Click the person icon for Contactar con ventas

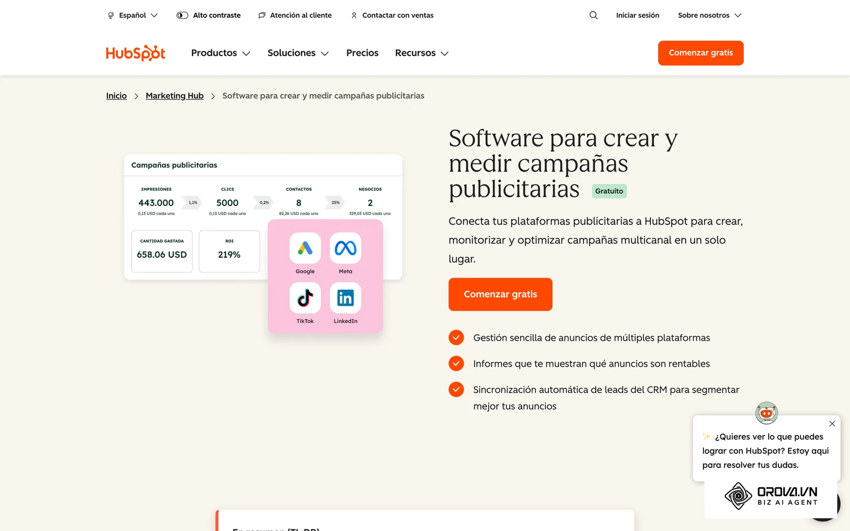pos(354,15)
